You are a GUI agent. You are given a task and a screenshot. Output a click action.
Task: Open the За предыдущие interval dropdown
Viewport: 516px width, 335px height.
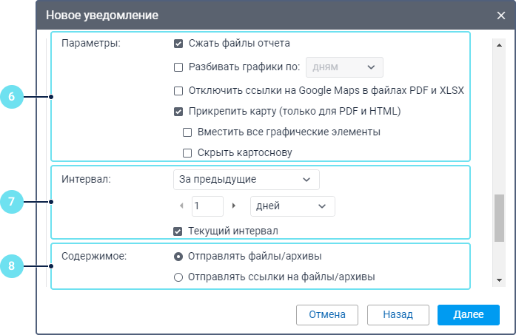245,180
